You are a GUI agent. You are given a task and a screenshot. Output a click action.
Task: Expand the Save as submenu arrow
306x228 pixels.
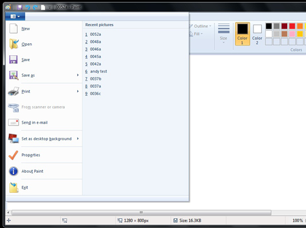[78, 75]
